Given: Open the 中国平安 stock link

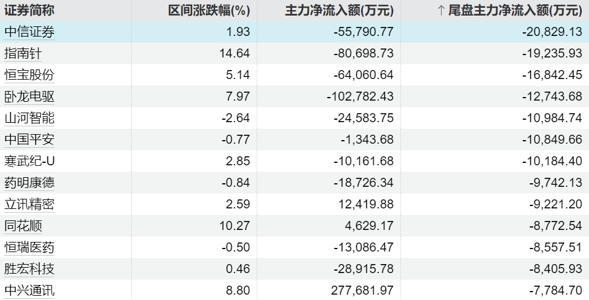Looking at the screenshot, I should 29,140.
